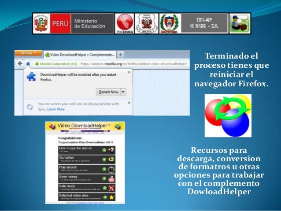The width and height of the screenshot is (281, 211).
Task: Close the Sync add-ons message
Action: [129, 103]
